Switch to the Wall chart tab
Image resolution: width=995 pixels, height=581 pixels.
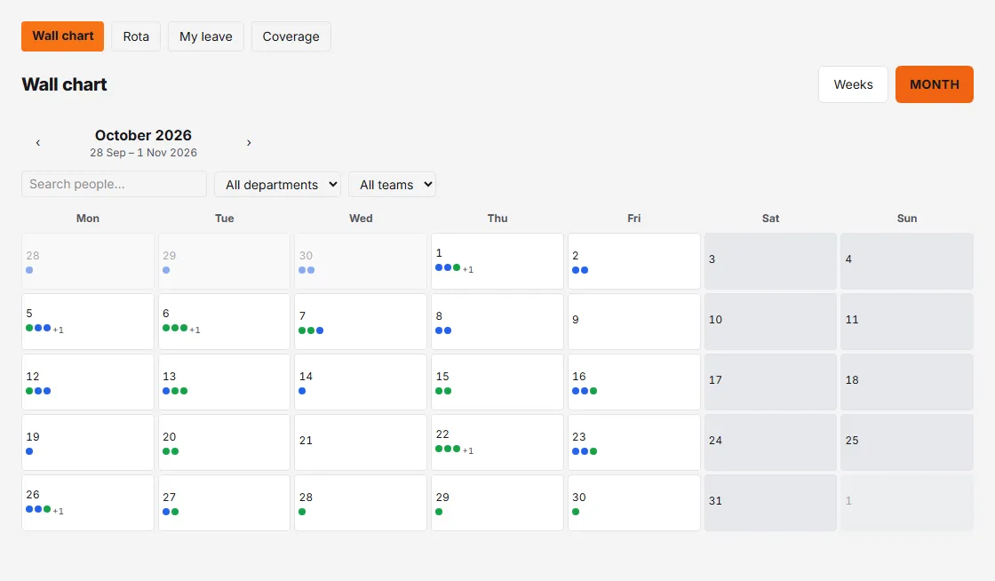pos(63,36)
